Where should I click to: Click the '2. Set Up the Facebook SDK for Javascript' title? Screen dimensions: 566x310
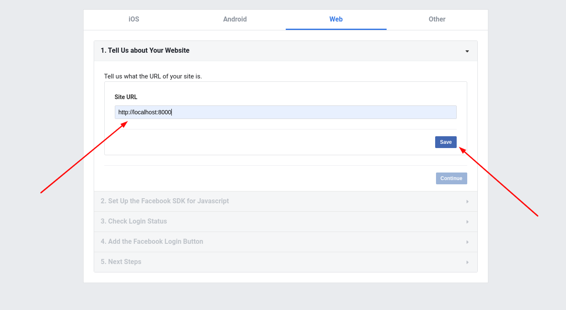coord(165,201)
